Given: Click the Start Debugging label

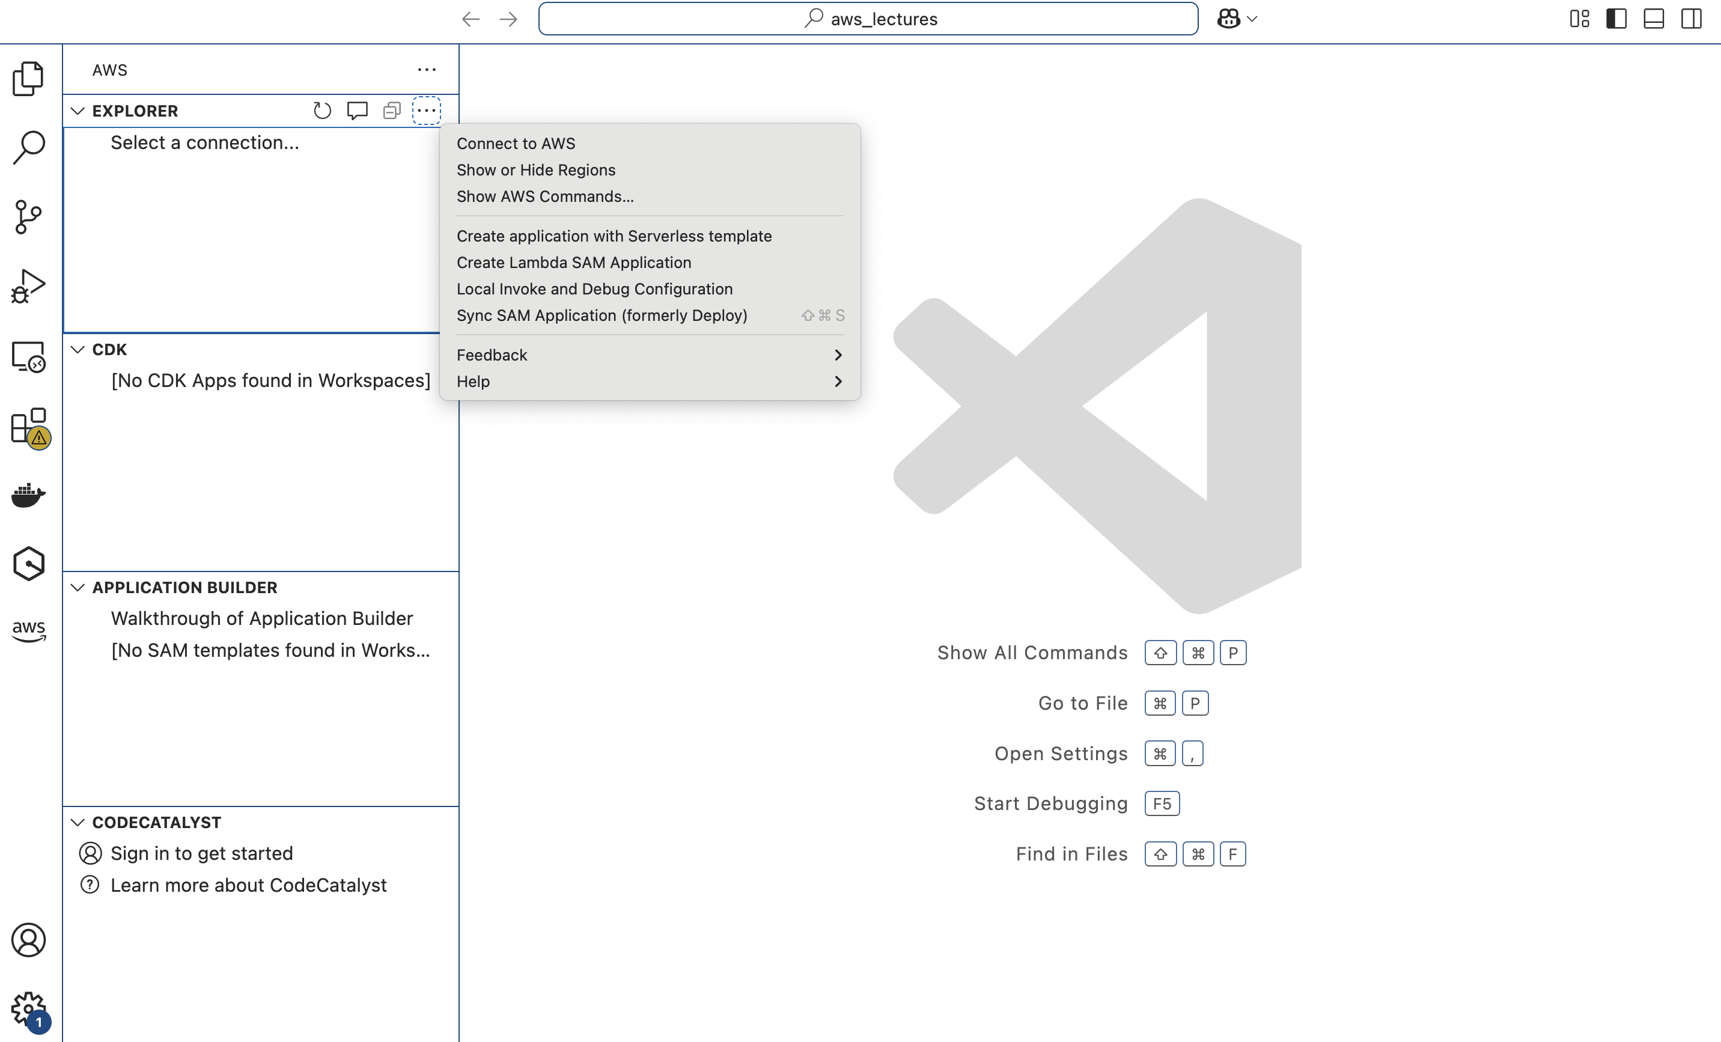Looking at the screenshot, I should 1051,804.
